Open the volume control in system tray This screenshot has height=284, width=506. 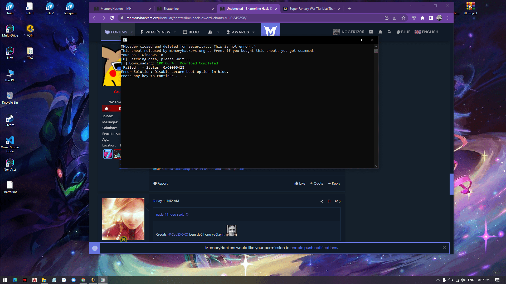(x=463, y=280)
